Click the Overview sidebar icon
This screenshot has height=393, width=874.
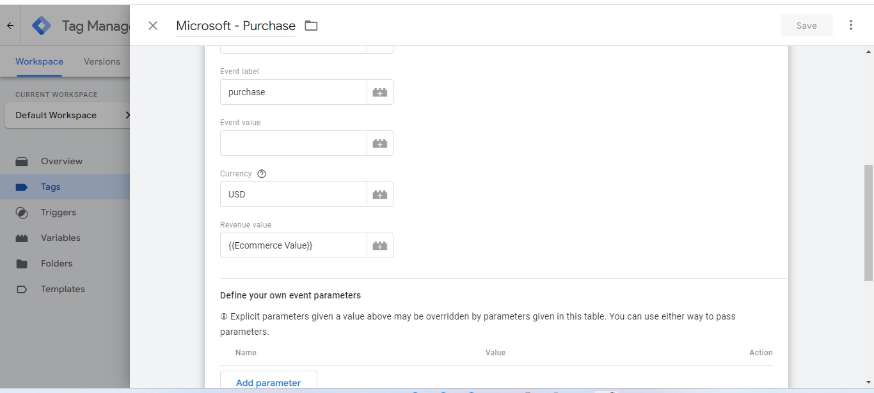22,161
